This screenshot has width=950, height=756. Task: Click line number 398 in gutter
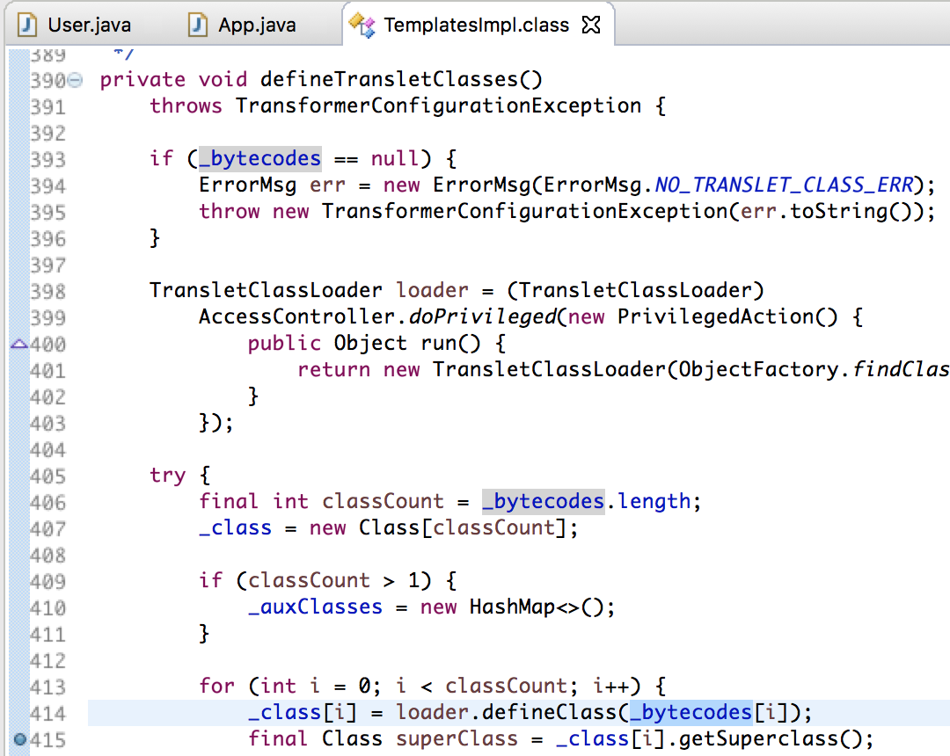click(x=47, y=292)
